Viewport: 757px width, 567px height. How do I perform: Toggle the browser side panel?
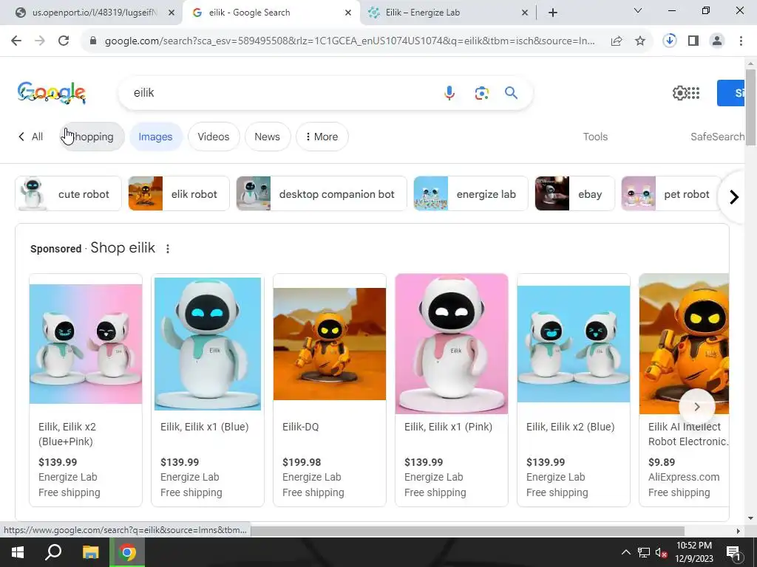point(693,41)
